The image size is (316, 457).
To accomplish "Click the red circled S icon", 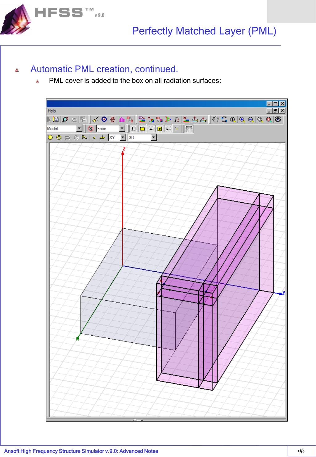I will coord(90,129).
